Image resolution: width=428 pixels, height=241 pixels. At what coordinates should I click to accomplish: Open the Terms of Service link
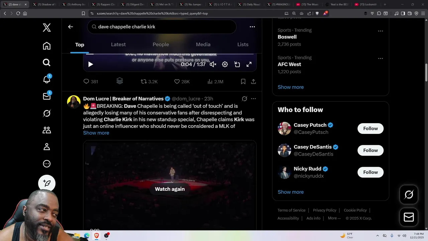point(292,210)
